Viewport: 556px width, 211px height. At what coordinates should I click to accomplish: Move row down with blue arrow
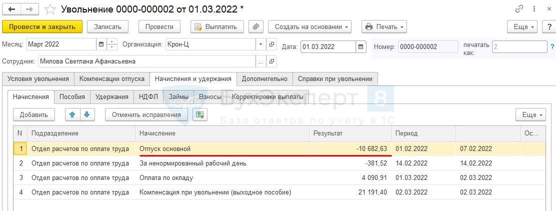pos(86,114)
